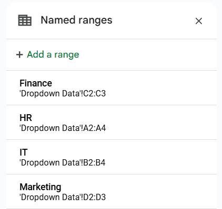Close the Named ranges side panel
The image size is (222, 209).
click(x=199, y=21)
